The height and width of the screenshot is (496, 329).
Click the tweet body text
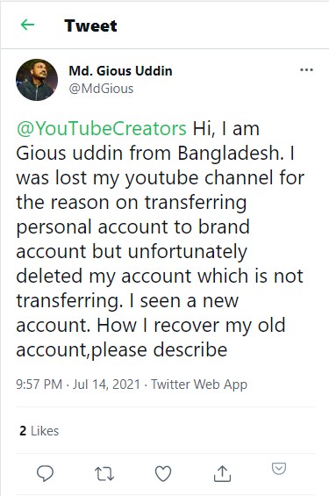click(161, 239)
